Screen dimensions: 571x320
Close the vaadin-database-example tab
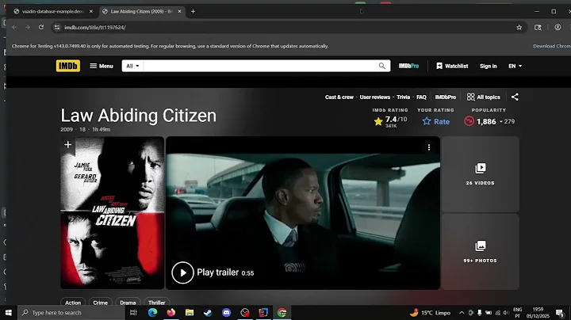pos(91,11)
